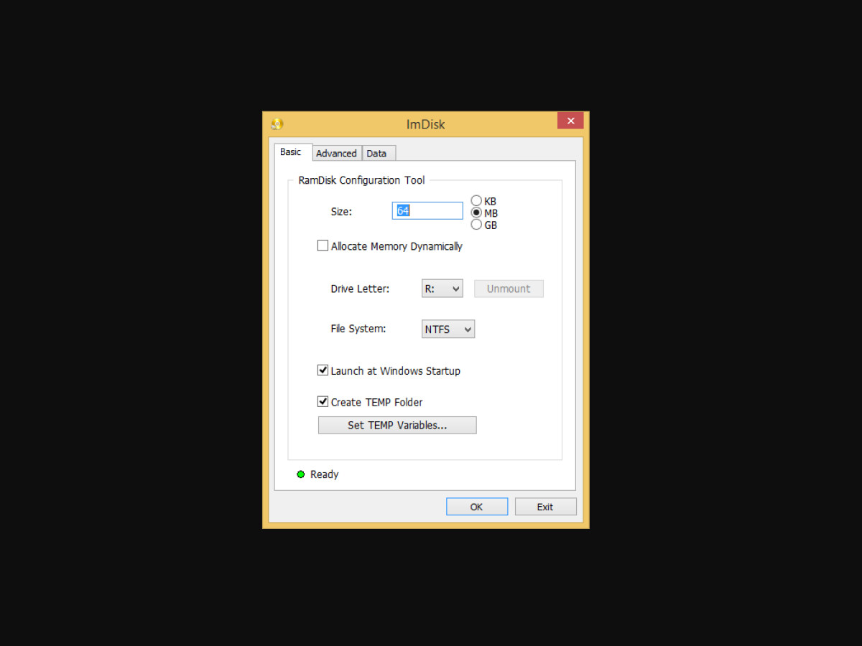Select the GB size unit radio button
The image size is (862, 646).
pos(476,224)
